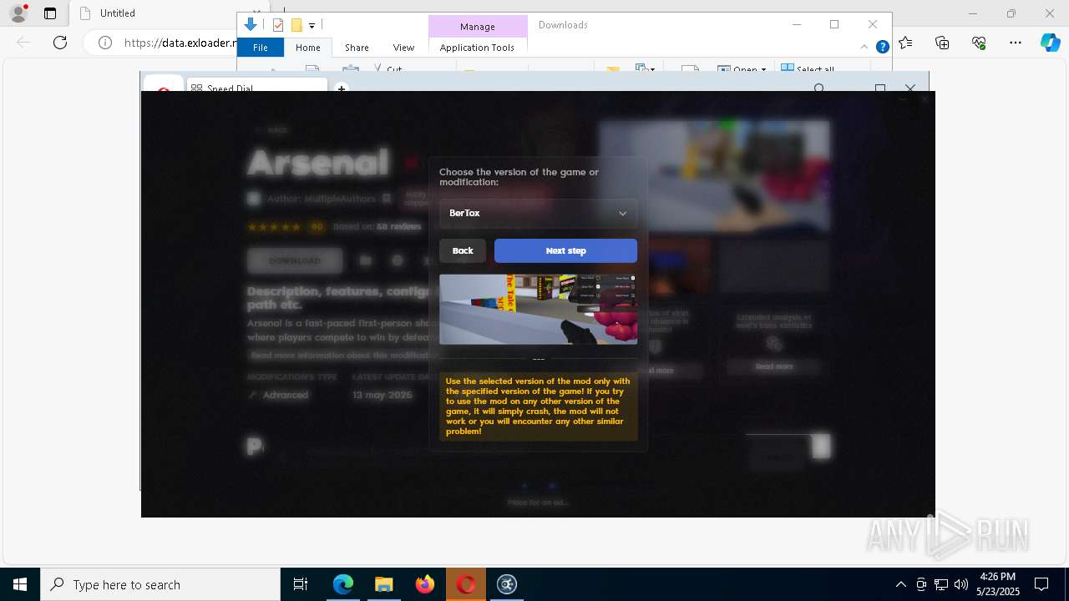Switch to the Home ribbon tab
Image resolution: width=1069 pixels, height=601 pixels.
[x=308, y=48]
